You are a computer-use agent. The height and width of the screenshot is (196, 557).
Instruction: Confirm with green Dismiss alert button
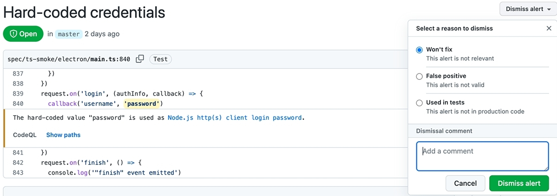pos(519,183)
